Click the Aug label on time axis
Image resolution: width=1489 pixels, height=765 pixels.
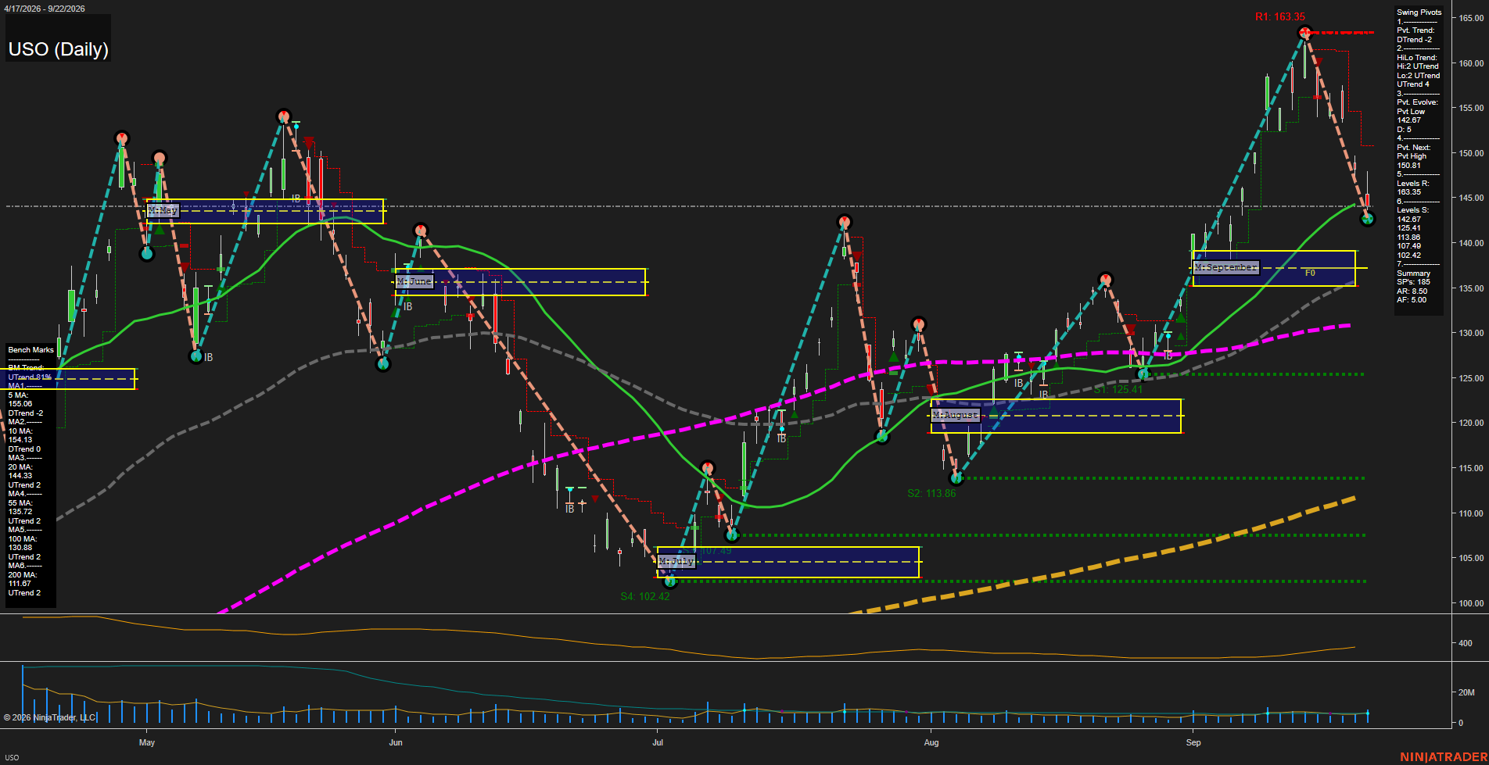click(931, 742)
